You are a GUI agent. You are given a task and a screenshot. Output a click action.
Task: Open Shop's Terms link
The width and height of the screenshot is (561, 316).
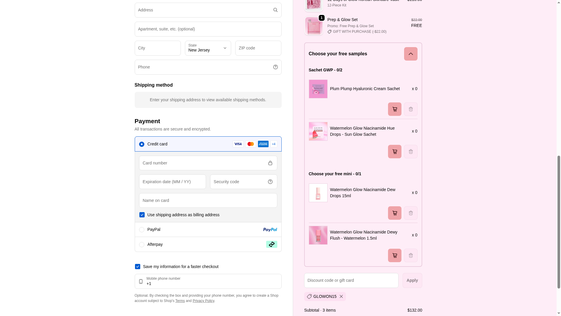pos(180,301)
